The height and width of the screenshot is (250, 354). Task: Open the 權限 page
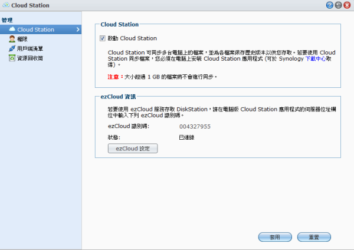pyautogui.click(x=23, y=39)
